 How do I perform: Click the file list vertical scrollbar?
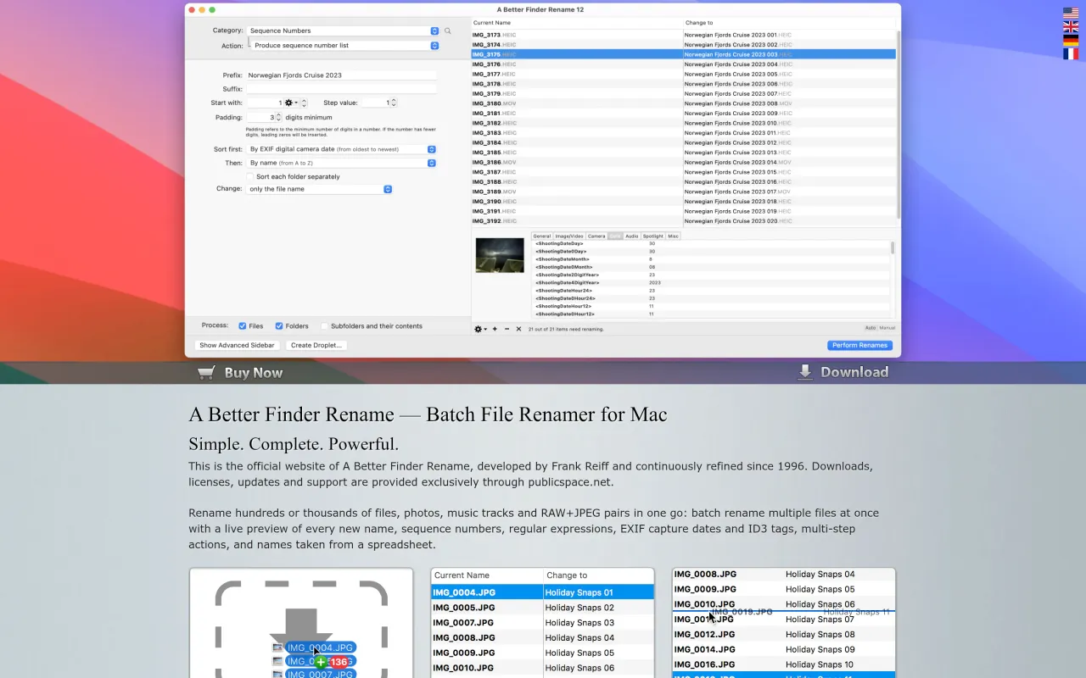(898, 127)
